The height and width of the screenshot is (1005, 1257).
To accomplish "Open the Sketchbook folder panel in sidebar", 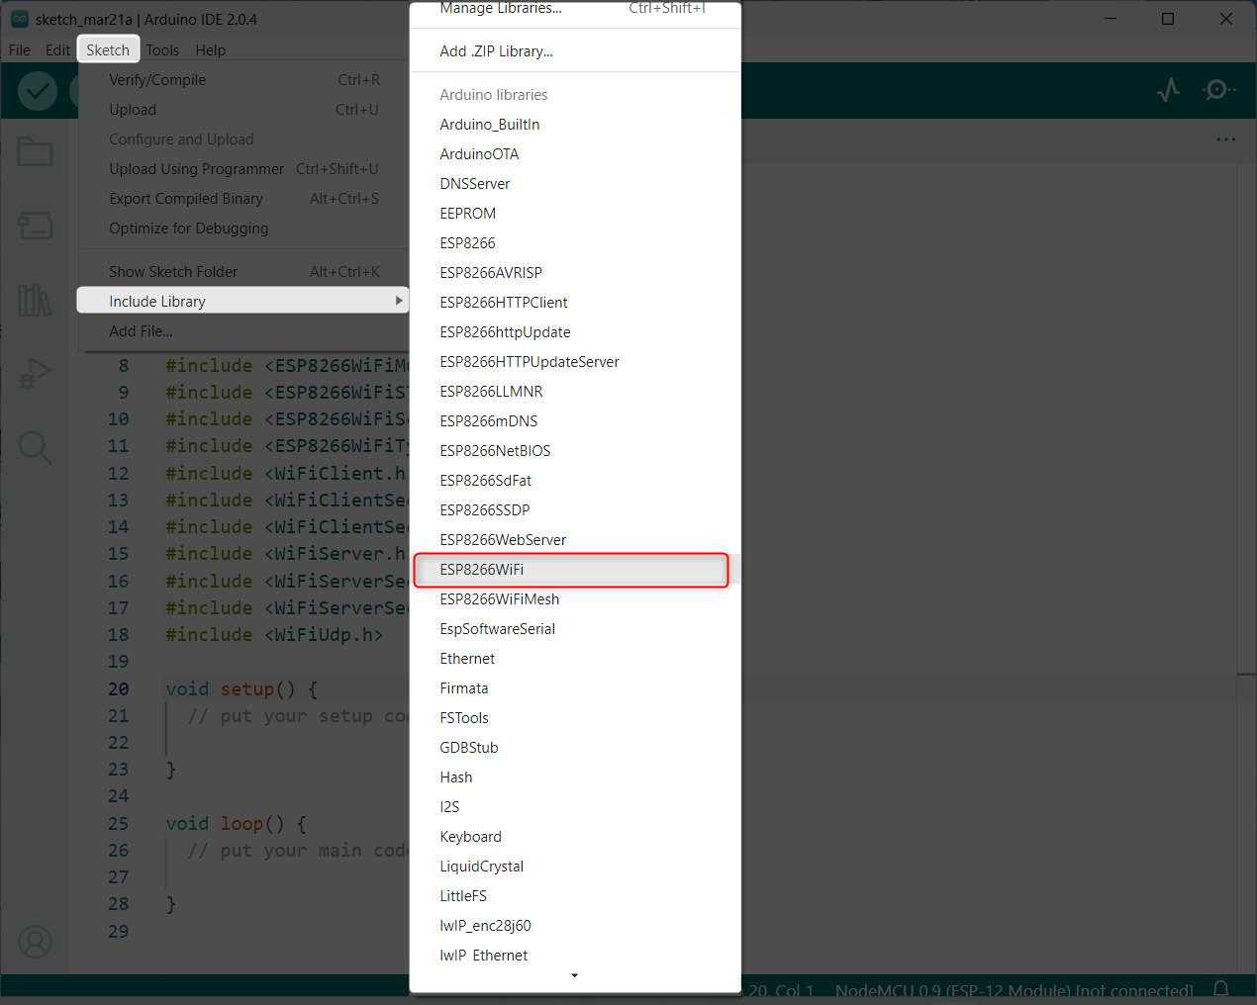I will [x=35, y=151].
